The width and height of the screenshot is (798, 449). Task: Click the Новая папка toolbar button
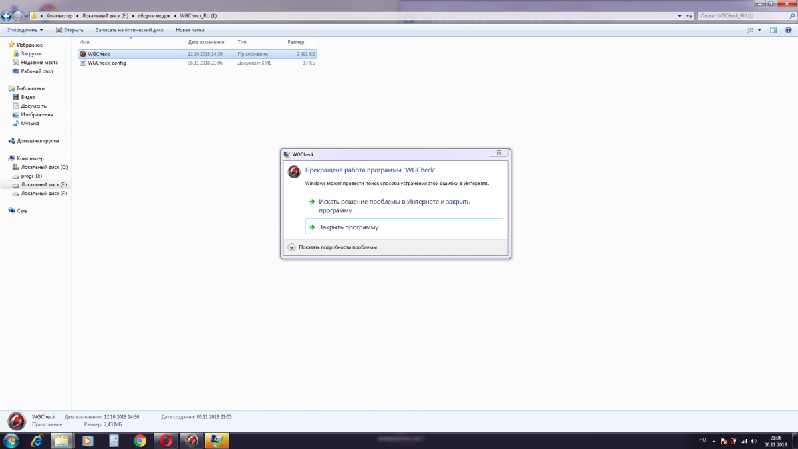click(x=190, y=30)
